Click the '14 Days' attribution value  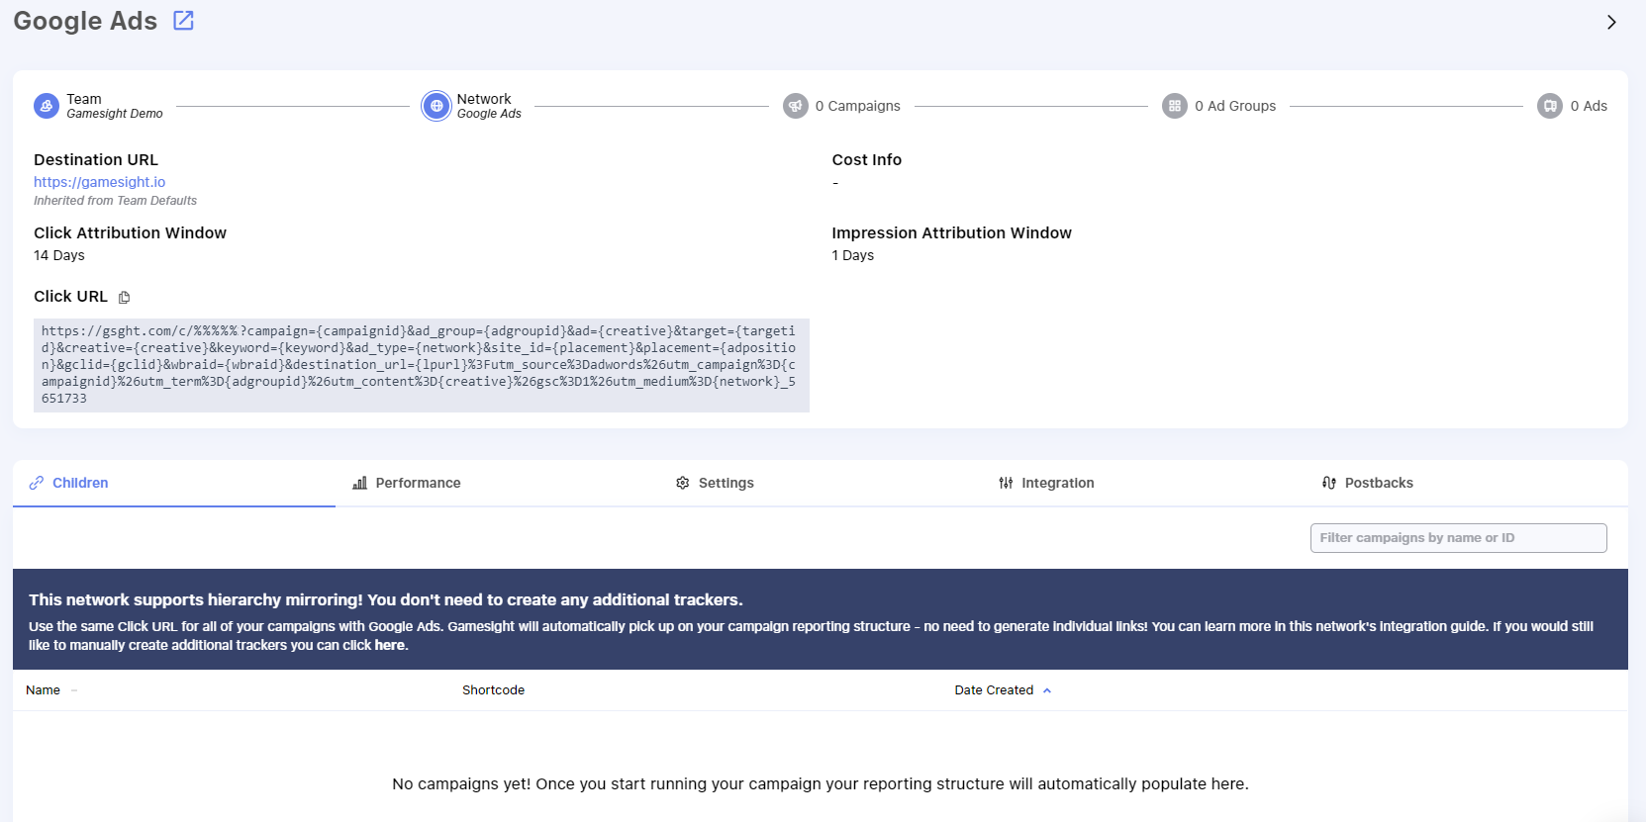[x=59, y=255]
